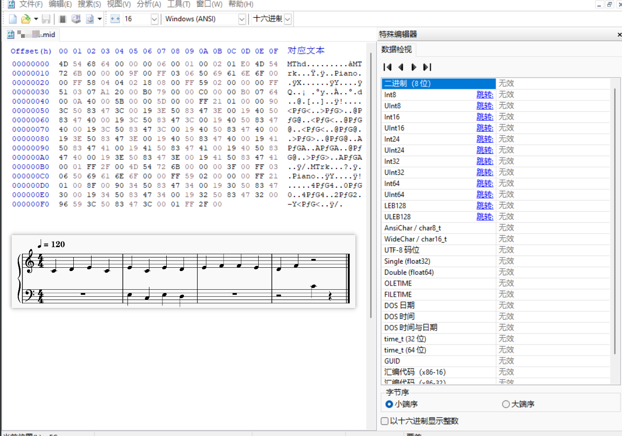Jump to last record with rightmost arrow icon

[x=427, y=67]
